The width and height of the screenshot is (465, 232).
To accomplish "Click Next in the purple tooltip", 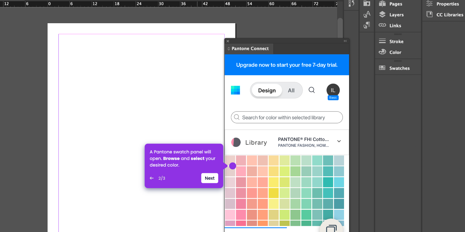I will (210, 178).
